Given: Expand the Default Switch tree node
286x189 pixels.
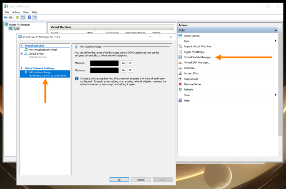Looking at the screenshot, I should click(22, 54).
